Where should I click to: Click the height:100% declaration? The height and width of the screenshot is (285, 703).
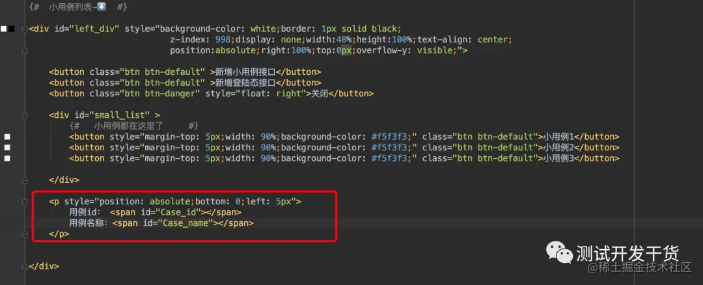(384, 40)
